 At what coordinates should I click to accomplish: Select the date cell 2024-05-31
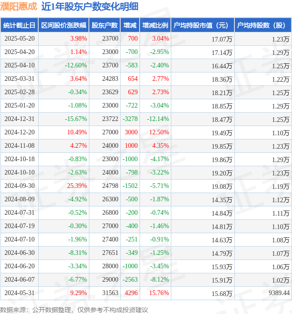pos(19,293)
